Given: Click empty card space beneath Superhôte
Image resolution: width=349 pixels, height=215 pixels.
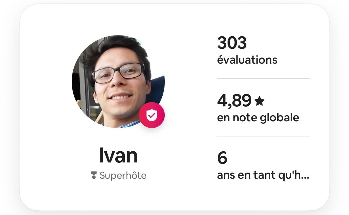Looking at the screenshot, I should 118,195.
